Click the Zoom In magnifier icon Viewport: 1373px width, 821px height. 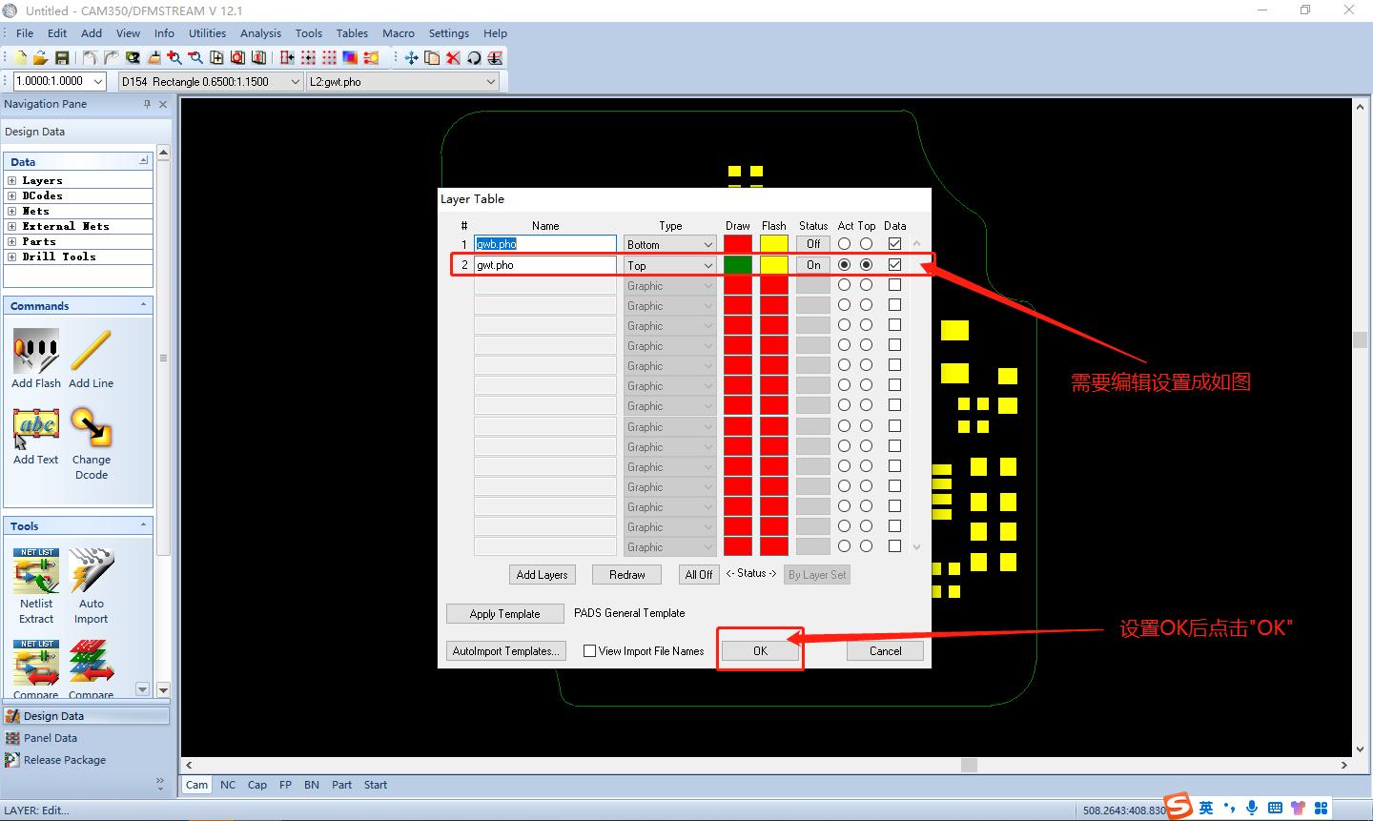coord(174,58)
